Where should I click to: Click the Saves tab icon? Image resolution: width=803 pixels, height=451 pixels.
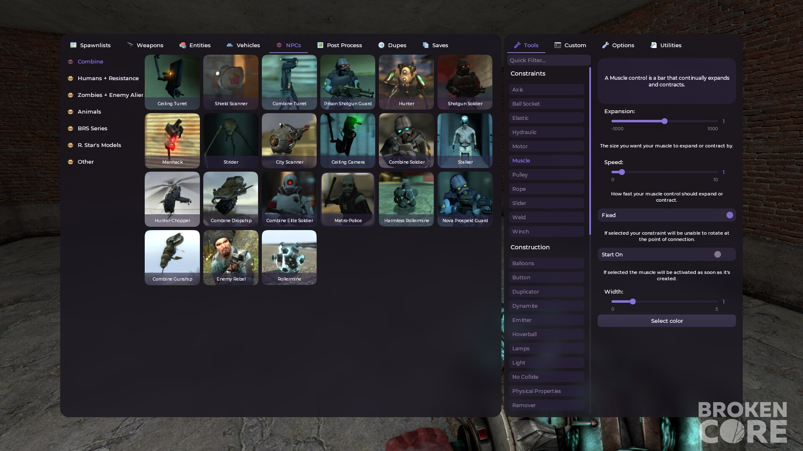pos(426,45)
